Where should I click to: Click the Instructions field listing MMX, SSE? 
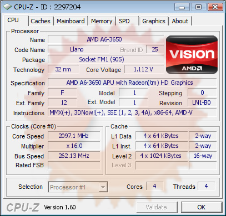pos(132,112)
